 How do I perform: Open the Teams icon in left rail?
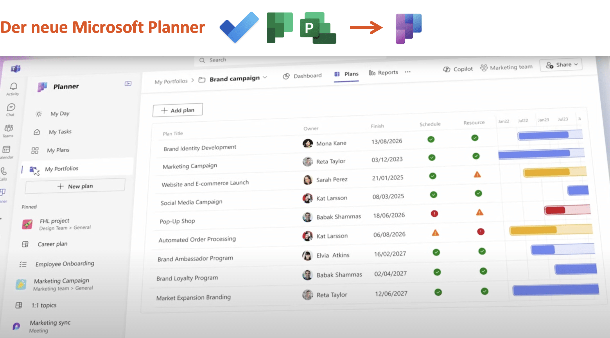pos(9,128)
